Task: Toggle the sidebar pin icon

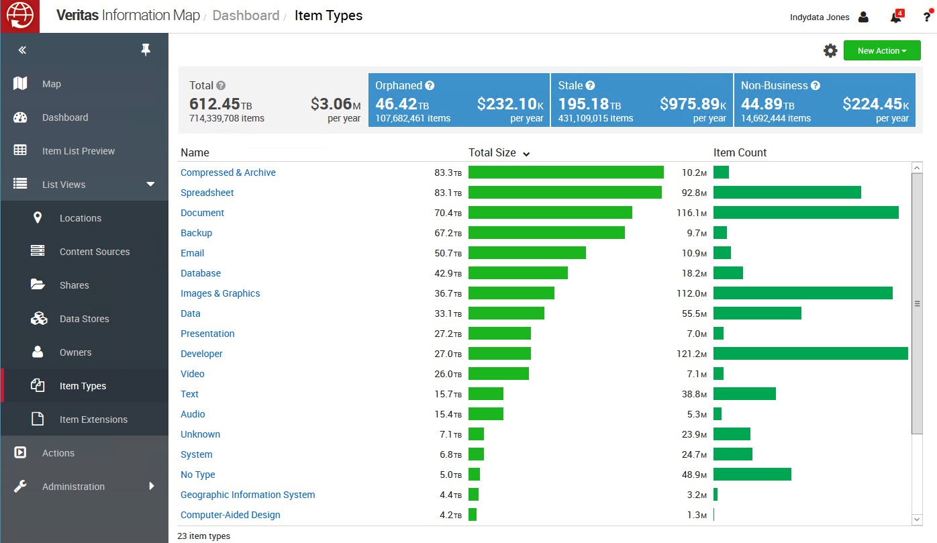Action: [x=146, y=50]
